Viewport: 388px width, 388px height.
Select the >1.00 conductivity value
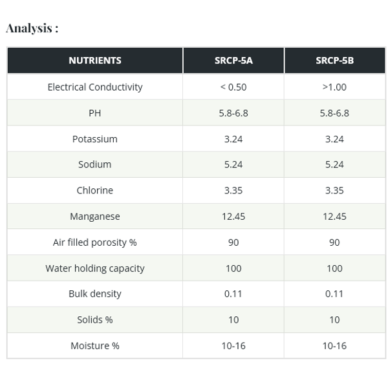[335, 87]
